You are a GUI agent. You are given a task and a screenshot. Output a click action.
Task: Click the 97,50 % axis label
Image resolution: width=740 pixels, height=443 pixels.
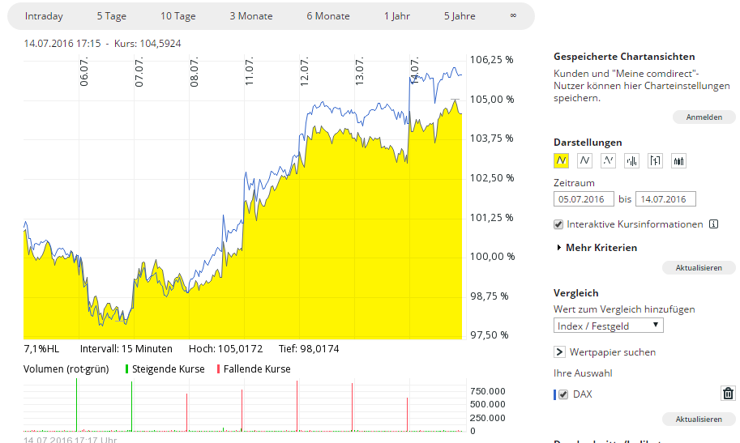489,335
